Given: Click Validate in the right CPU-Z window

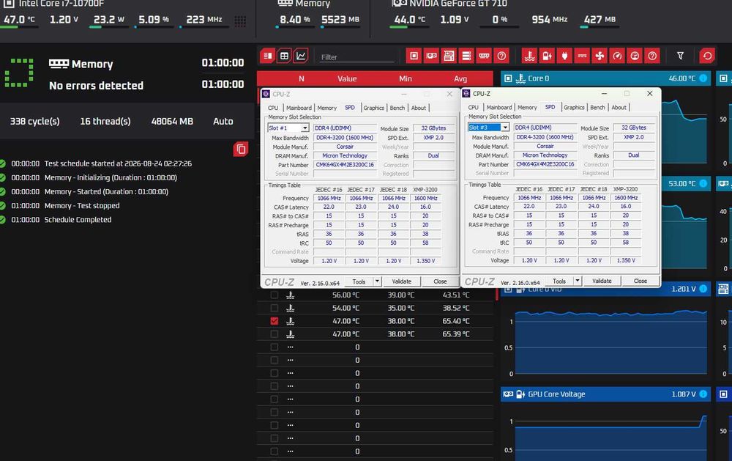Looking at the screenshot, I should pos(602,281).
